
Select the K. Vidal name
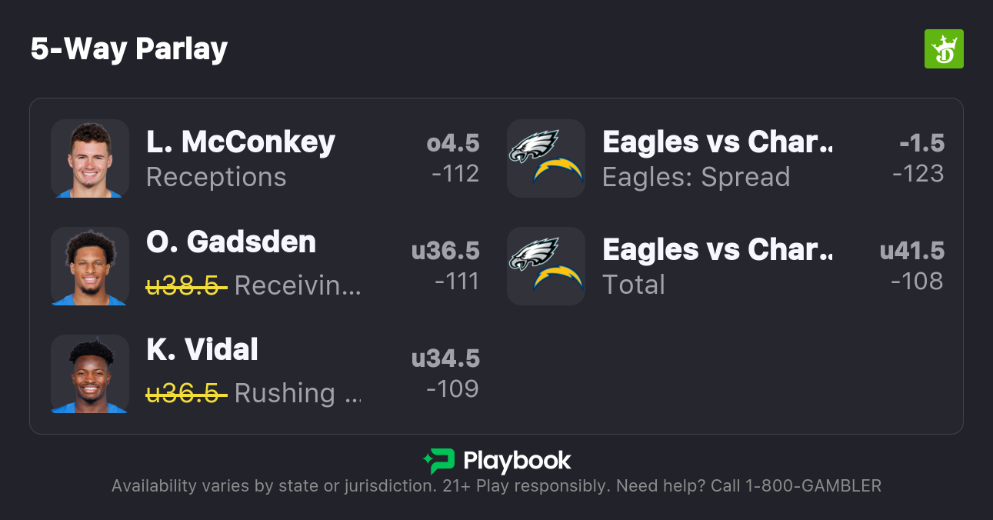[x=202, y=350]
